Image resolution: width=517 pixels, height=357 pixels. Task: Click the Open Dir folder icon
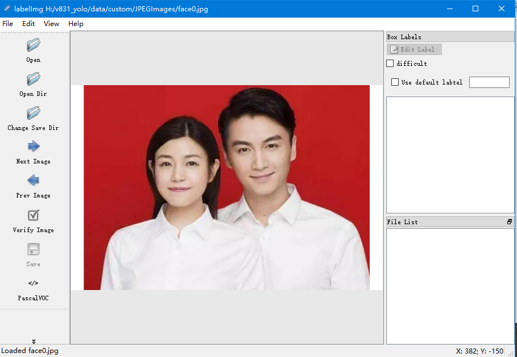34,79
